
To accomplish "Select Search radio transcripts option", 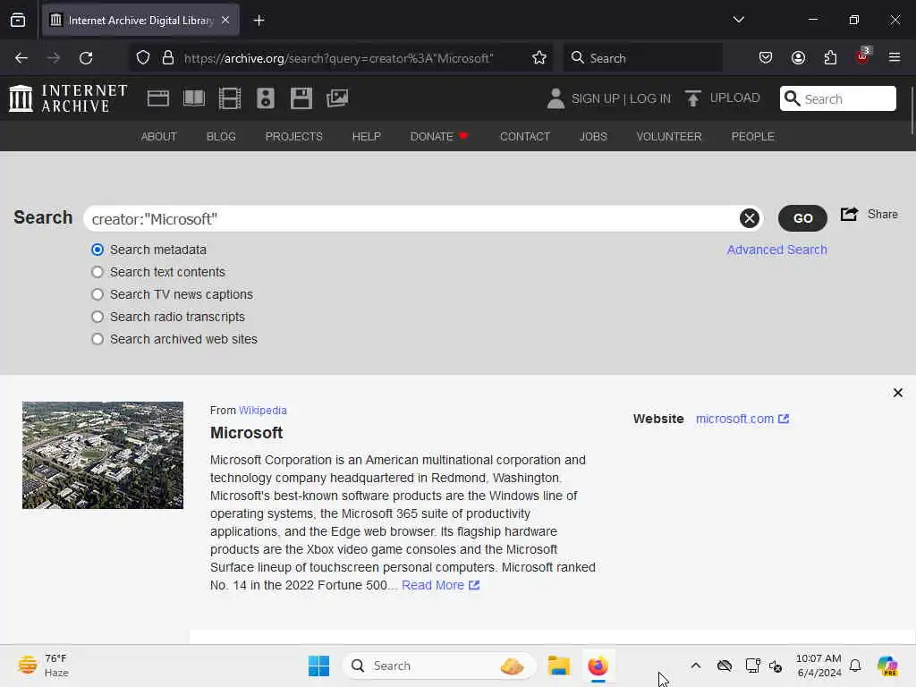I will coord(98,317).
